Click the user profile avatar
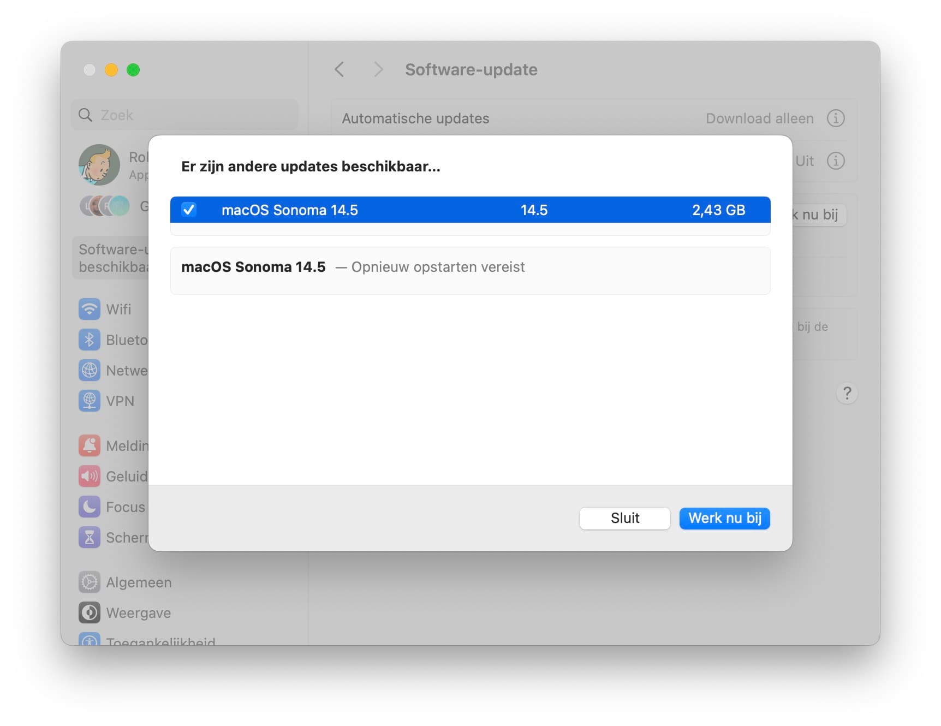Image resolution: width=941 pixels, height=726 pixels. click(99, 165)
